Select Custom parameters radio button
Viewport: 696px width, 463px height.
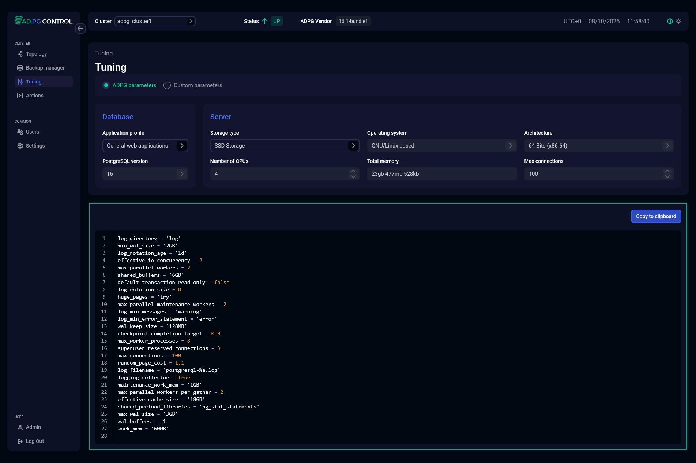[x=167, y=85]
